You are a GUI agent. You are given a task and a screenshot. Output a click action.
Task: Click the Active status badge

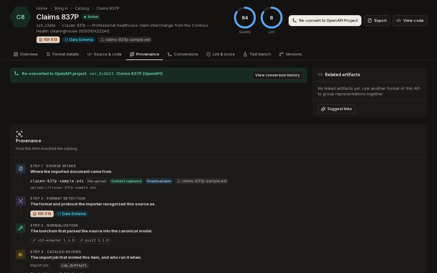click(x=91, y=17)
